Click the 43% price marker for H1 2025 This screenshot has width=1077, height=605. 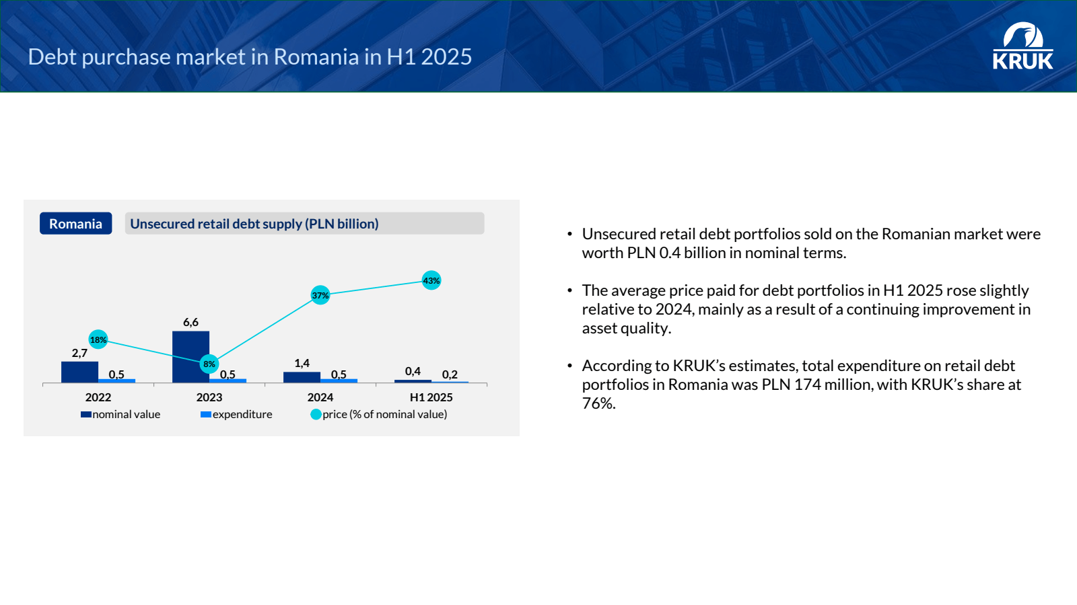coord(431,280)
